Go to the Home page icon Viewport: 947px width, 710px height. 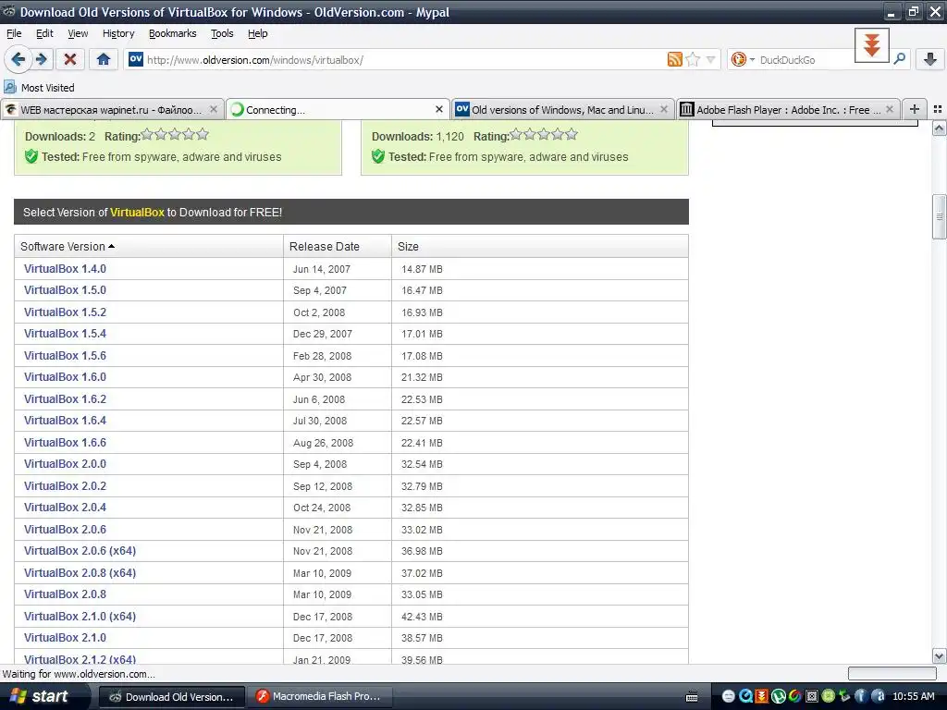[x=104, y=59]
